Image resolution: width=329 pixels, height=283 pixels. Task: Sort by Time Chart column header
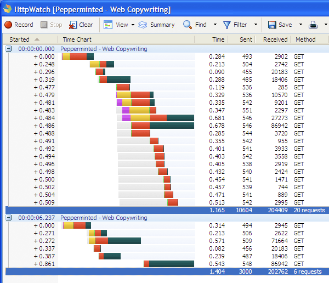pos(126,39)
